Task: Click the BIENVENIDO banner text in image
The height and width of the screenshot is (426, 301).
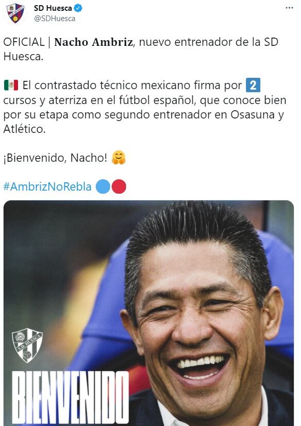Action: 70,398
